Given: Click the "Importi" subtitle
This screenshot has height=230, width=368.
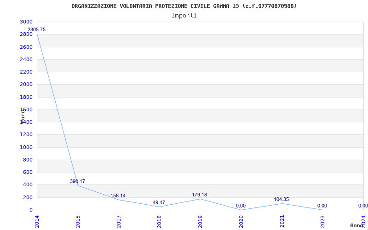Looking at the screenshot, I should (x=184, y=15).
